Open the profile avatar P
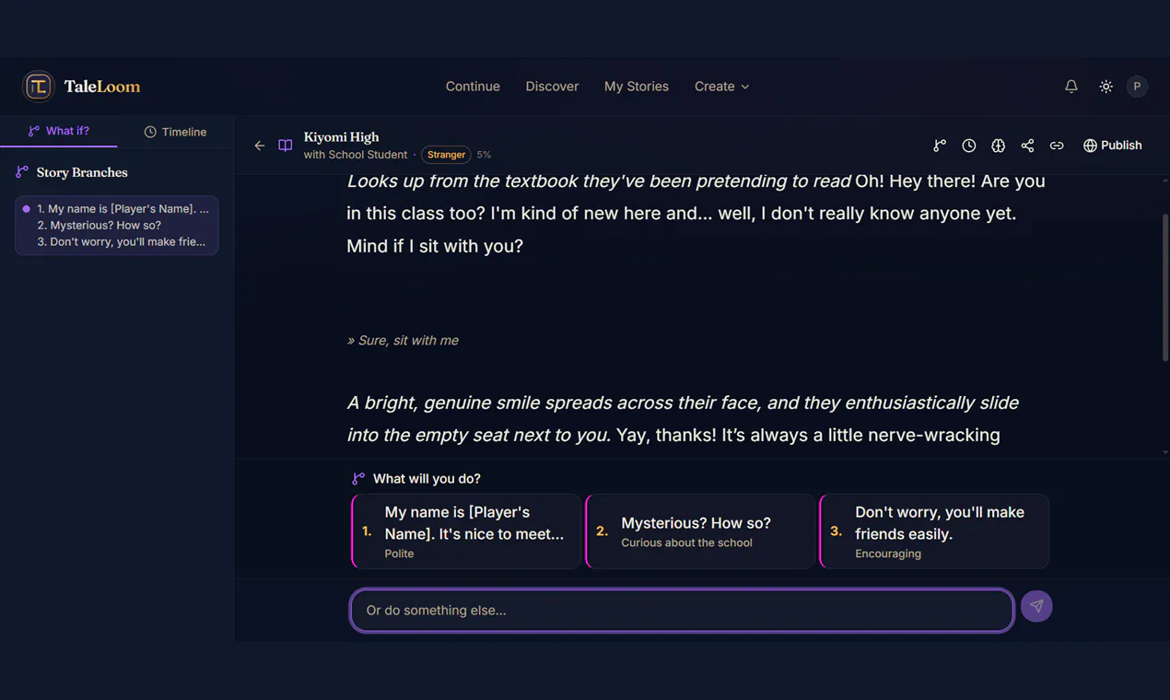Image resolution: width=1170 pixels, height=700 pixels. (x=1137, y=87)
